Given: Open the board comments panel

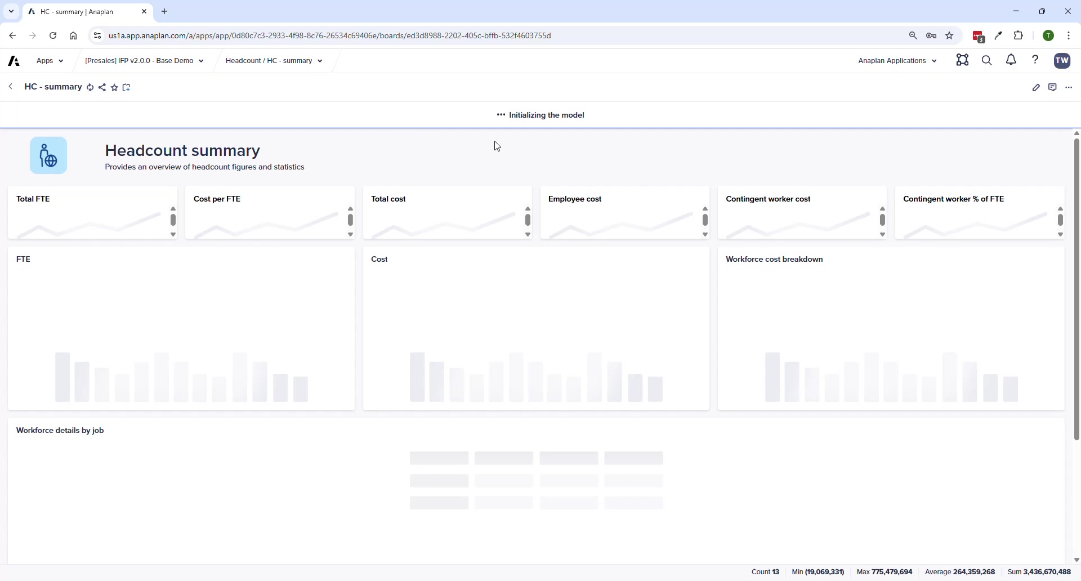Looking at the screenshot, I should [x=1053, y=87].
